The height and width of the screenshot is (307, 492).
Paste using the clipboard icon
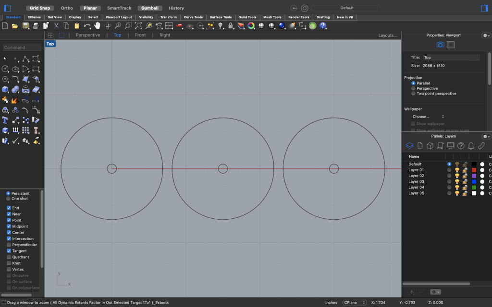tap(76, 26)
